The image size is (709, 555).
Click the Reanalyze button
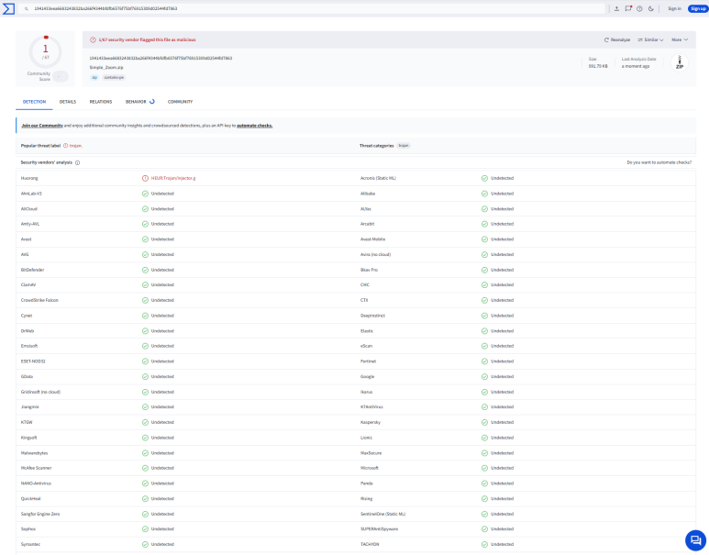617,39
